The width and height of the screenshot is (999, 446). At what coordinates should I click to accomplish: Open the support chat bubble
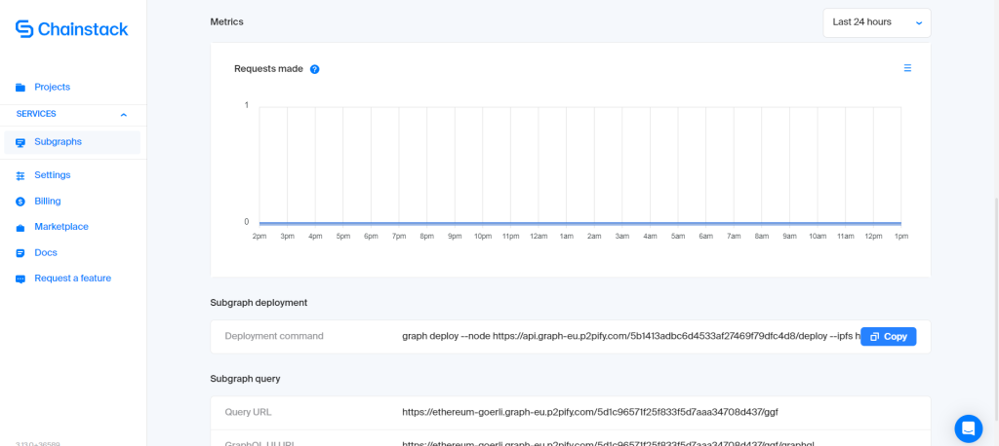pos(969,428)
